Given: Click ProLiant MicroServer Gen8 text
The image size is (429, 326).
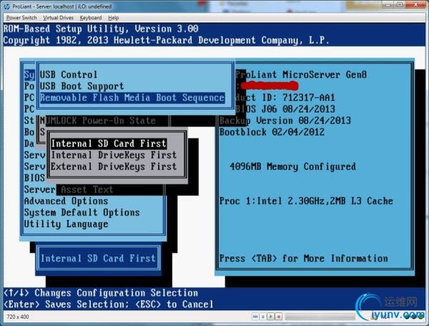Looking at the screenshot, I should (x=301, y=75).
